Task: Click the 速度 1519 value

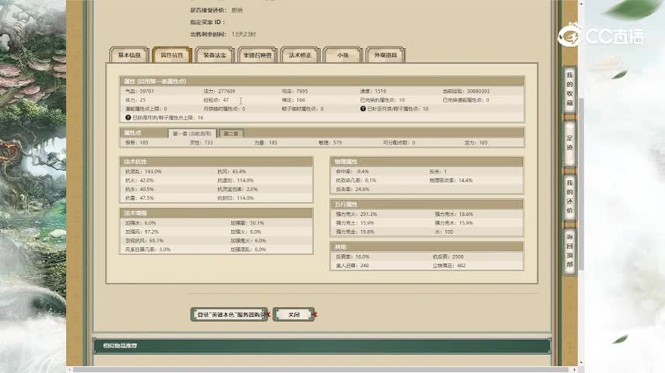Action: click(373, 91)
